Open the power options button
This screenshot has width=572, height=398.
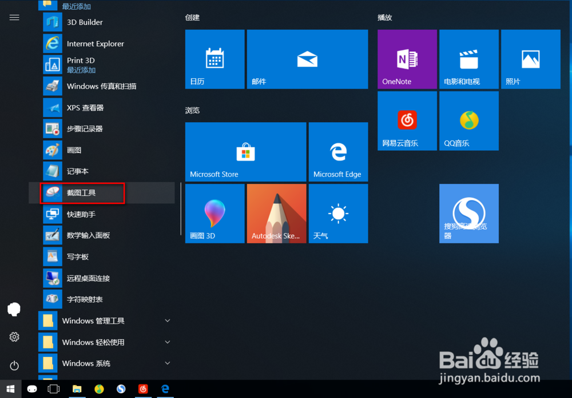[14, 365]
